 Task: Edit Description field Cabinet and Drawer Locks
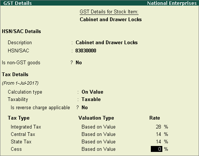click(107, 42)
